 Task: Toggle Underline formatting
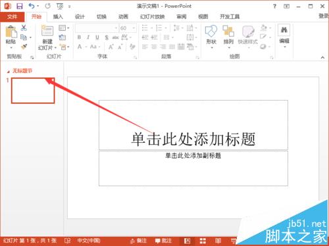pos(97,37)
